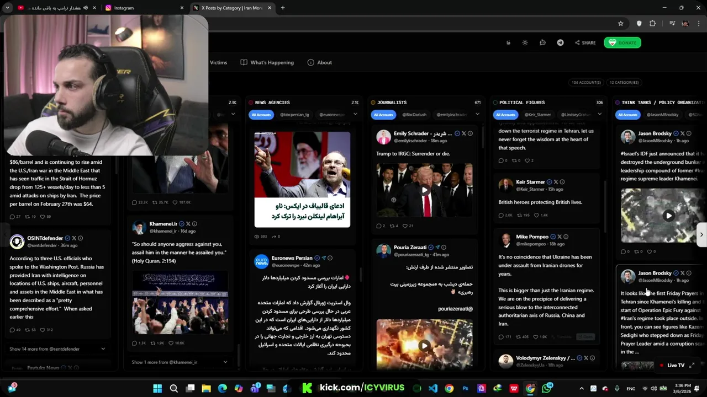Show hidden system tray icons
This screenshot has width=707, height=397.
click(581, 389)
